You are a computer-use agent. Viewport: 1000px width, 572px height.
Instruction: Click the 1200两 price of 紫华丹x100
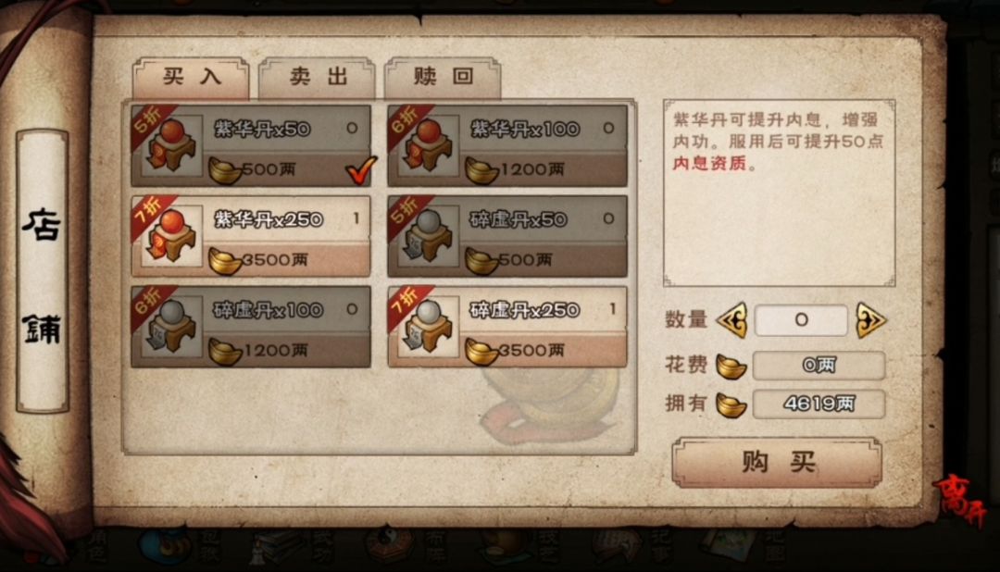click(531, 169)
